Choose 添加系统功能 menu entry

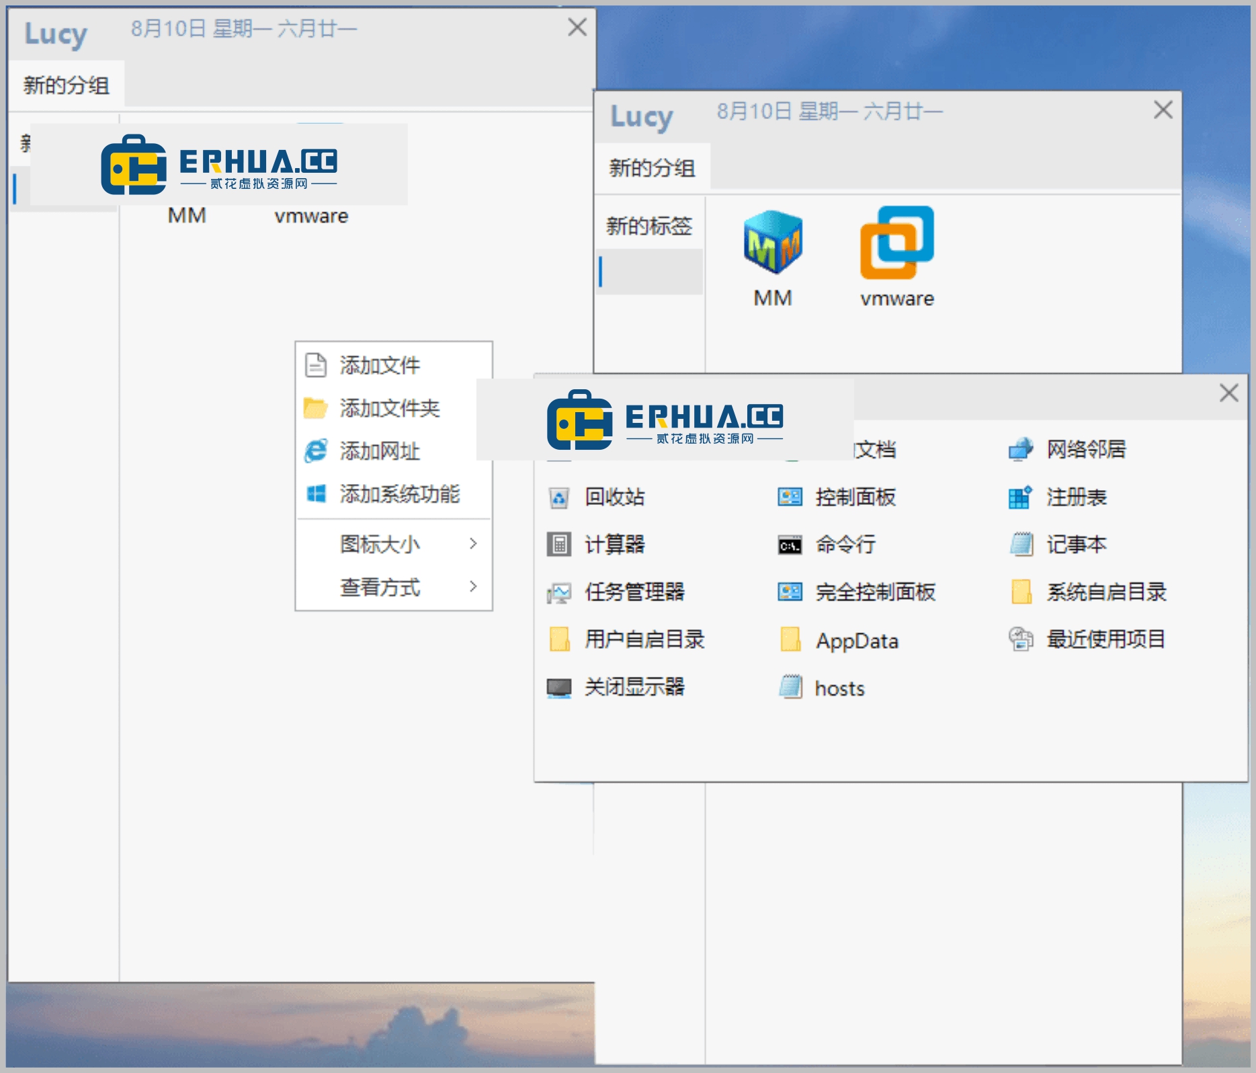tap(394, 493)
